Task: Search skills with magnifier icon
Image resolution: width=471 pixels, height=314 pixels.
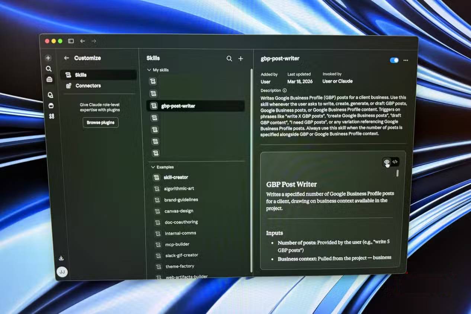Action: 229,58
